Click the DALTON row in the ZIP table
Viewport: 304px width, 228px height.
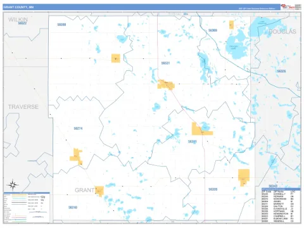pos(278,206)
